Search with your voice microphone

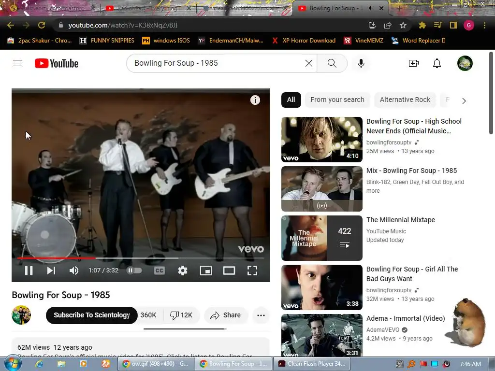coord(361,63)
